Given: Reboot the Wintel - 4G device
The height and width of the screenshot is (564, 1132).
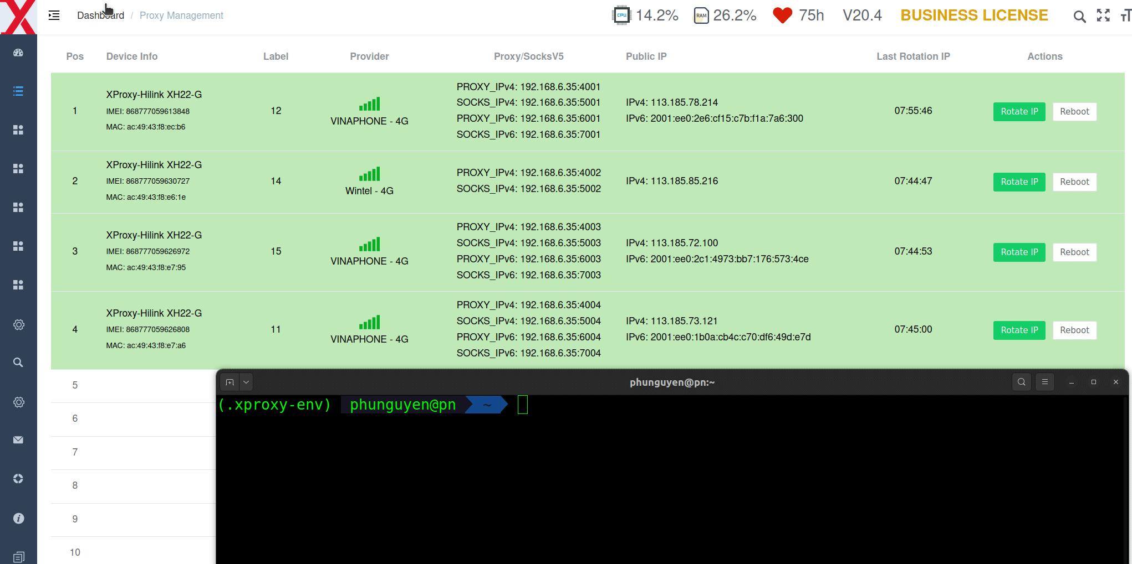Looking at the screenshot, I should click(x=1074, y=182).
